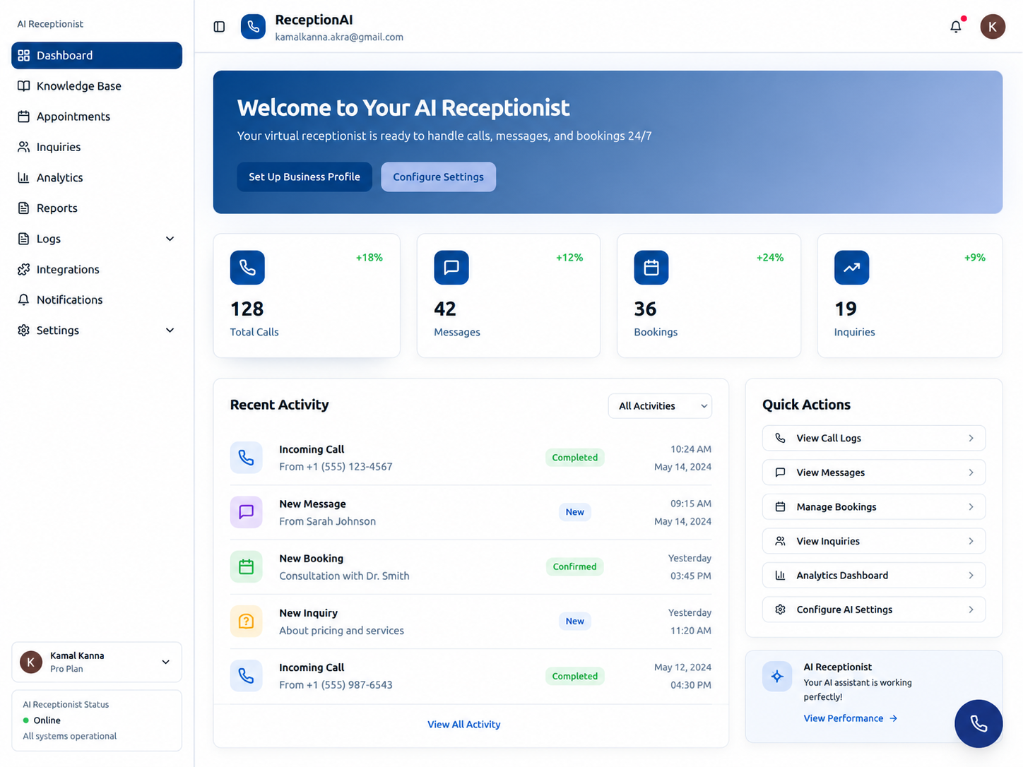Click chevron on Manage Bookings row

(x=971, y=507)
